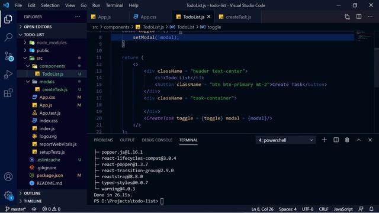Screen dimensions: 379x213
Task: Close the terminal panel
Action: pos(370,140)
